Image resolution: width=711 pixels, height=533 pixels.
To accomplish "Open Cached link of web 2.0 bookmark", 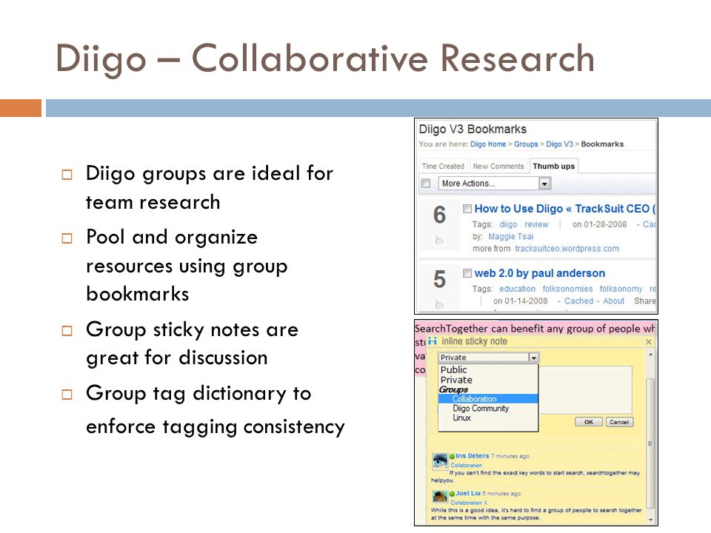I will pyautogui.click(x=578, y=301).
